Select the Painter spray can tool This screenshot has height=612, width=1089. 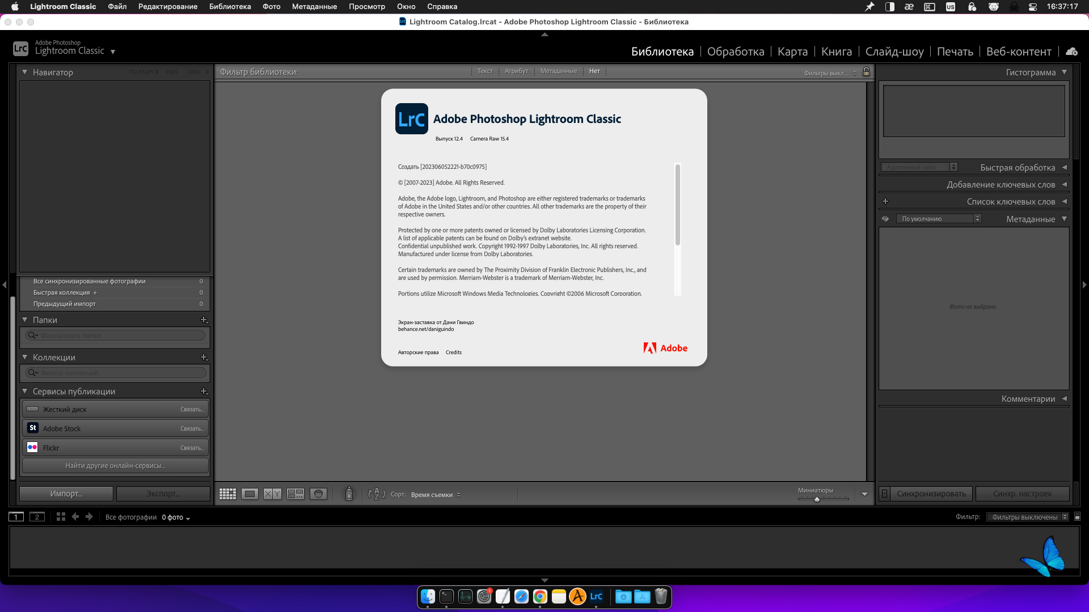click(x=349, y=494)
